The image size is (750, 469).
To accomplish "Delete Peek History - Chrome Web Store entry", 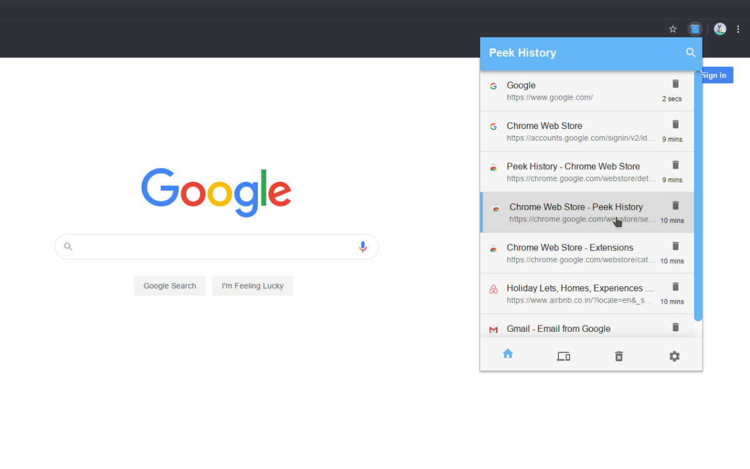I will click(x=676, y=165).
